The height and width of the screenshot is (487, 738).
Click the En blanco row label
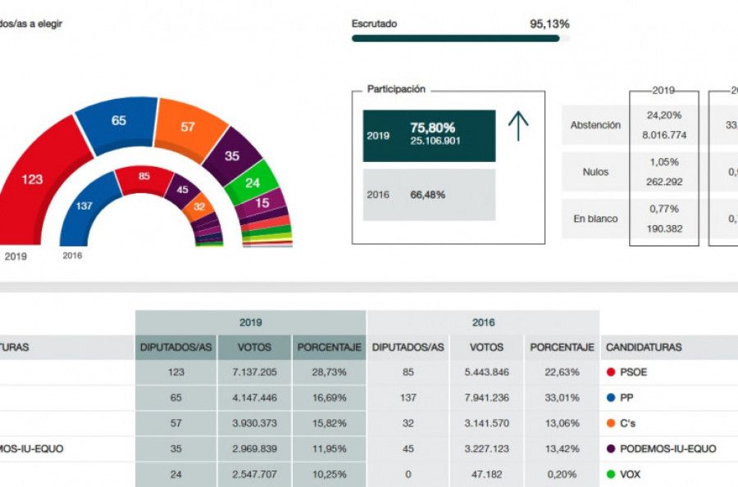(x=595, y=219)
